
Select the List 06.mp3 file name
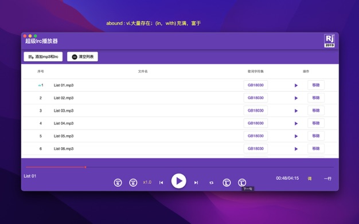point(64,149)
